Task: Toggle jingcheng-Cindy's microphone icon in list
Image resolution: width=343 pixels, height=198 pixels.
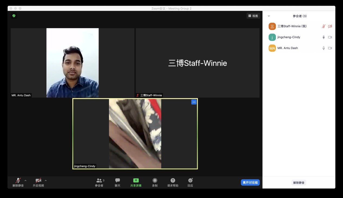Action: click(324, 37)
